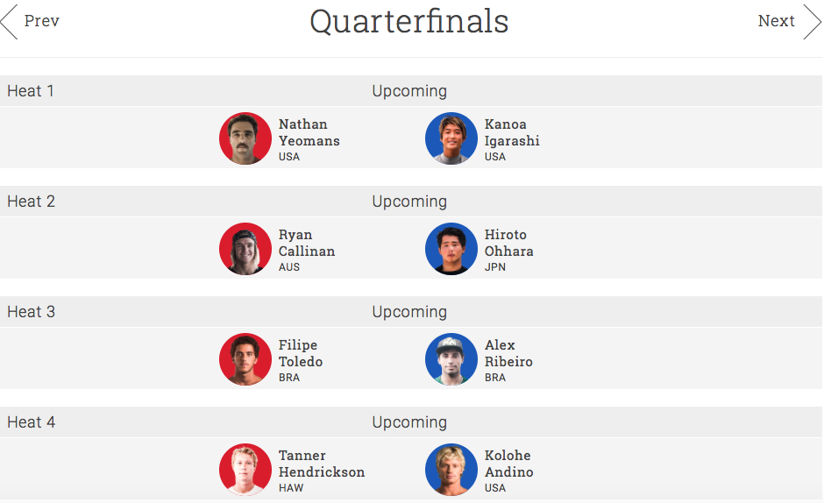Click Heat 2's Upcoming status
This screenshot has width=824, height=503.
409,202
